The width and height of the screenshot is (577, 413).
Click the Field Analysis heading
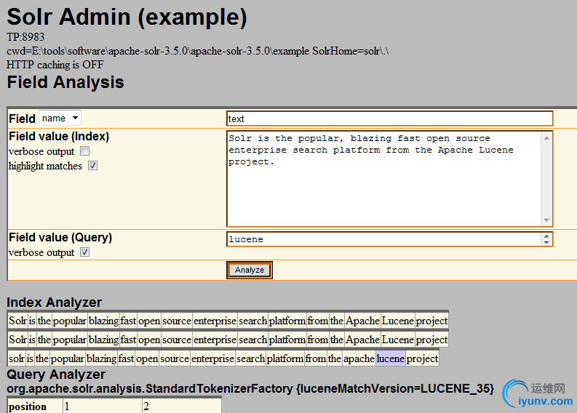[65, 82]
